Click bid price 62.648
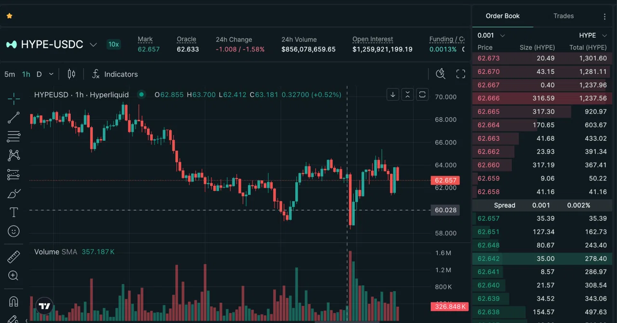 click(x=488, y=245)
